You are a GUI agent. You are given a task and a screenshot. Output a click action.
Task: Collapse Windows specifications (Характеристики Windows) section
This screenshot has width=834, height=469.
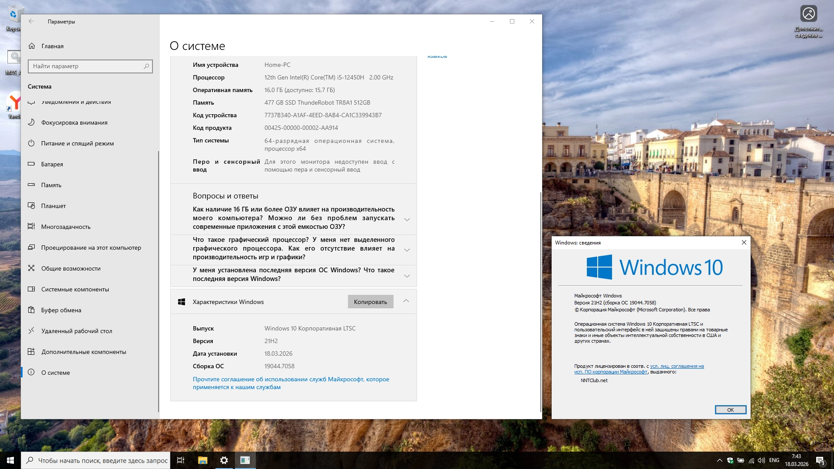[x=406, y=301]
